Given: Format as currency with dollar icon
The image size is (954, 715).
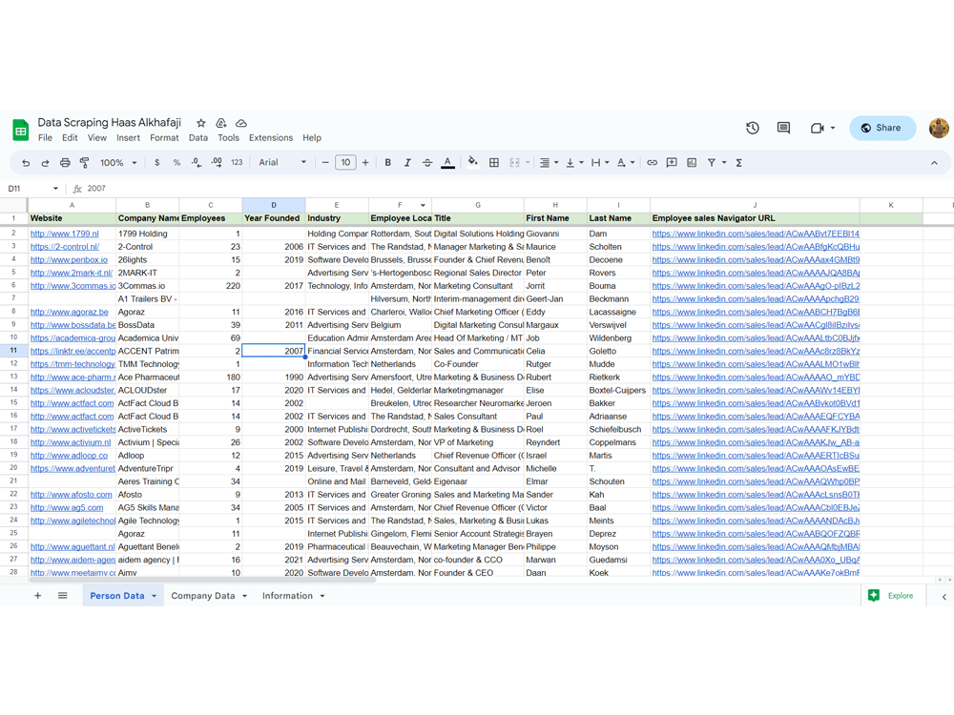Looking at the screenshot, I should (157, 163).
